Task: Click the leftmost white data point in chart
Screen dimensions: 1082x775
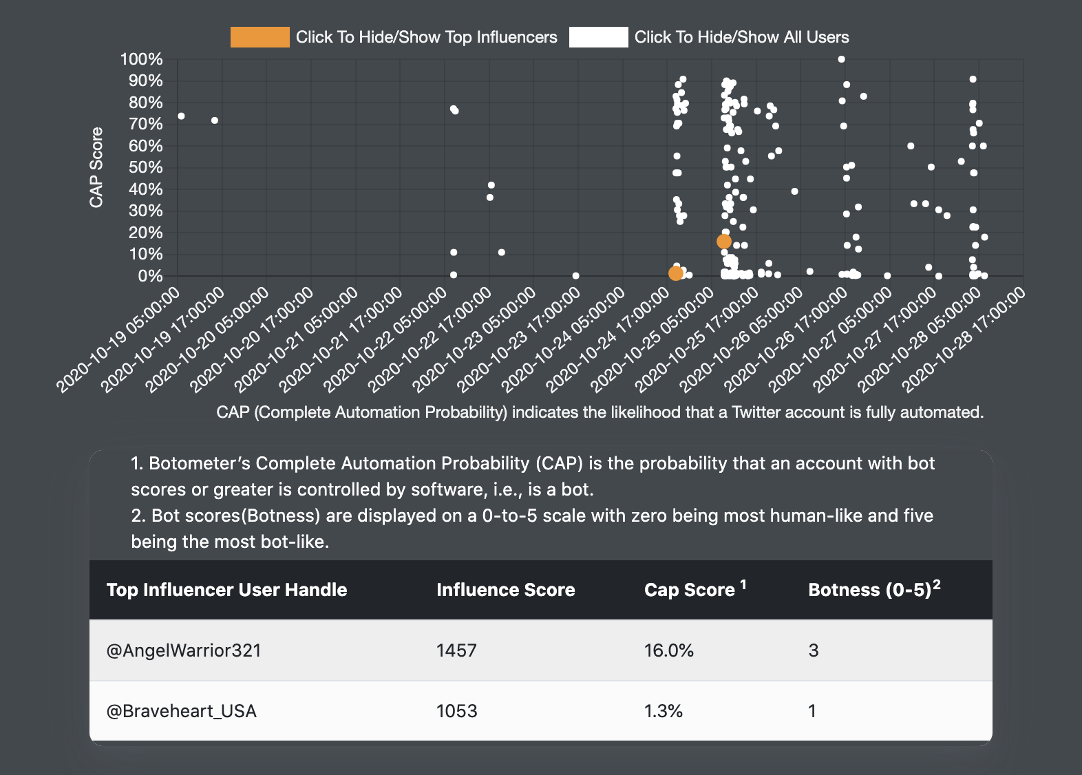Action: (181, 116)
